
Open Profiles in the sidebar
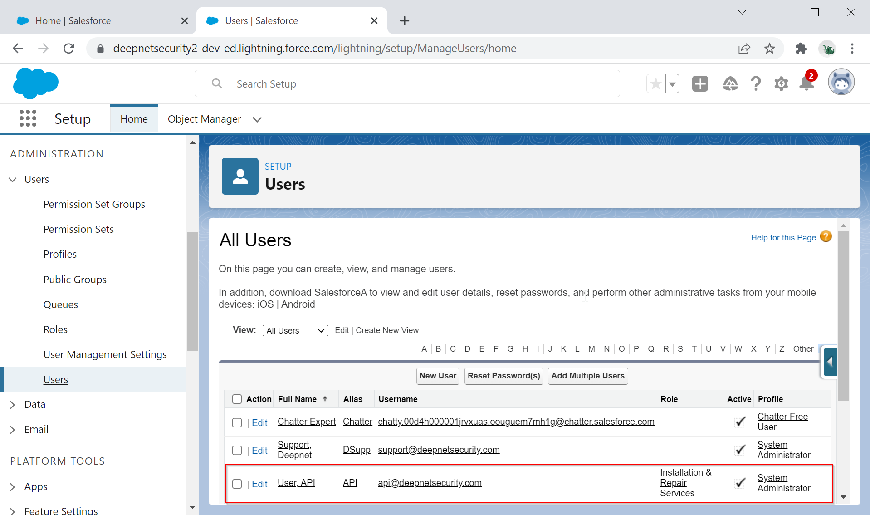point(60,255)
